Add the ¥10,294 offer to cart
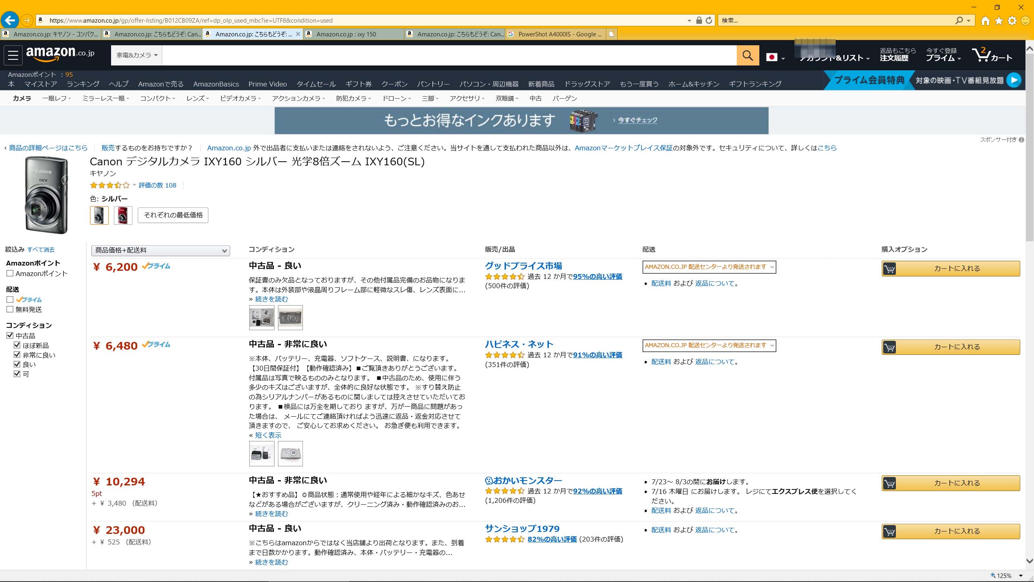Viewport: 1034px width, 582px height. point(951,483)
